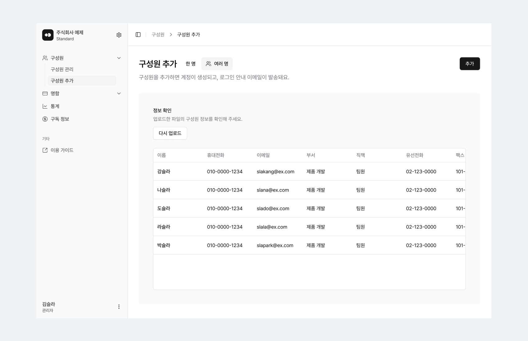Viewport: 528px width, 341px height.
Task: Select the name cell 나슬라
Action: (x=164, y=190)
